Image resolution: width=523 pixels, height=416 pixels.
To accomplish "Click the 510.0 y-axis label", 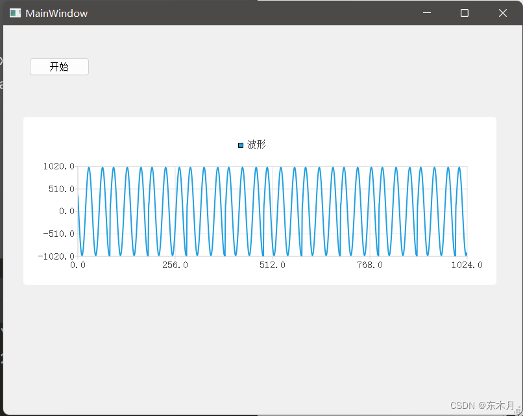I will tap(62, 189).
